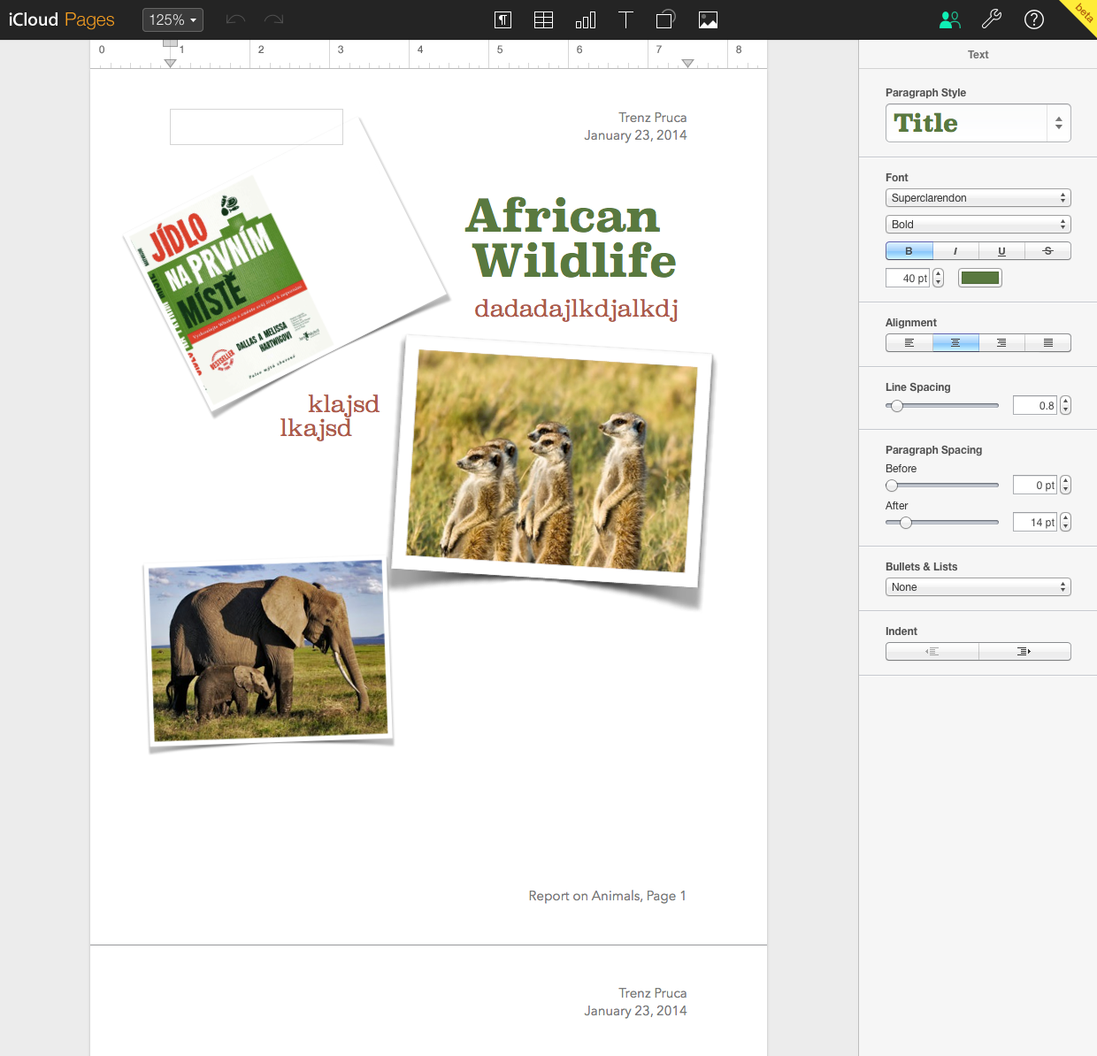
Task: Insert a table from the toolbar
Action: pyautogui.click(x=543, y=19)
